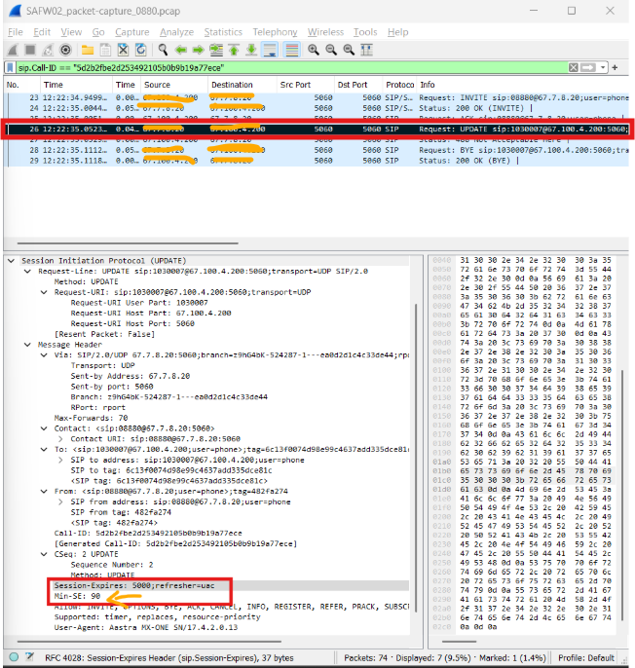Open a capture file with folder icon
This screenshot has height=668, width=635.
click(88, 51)
